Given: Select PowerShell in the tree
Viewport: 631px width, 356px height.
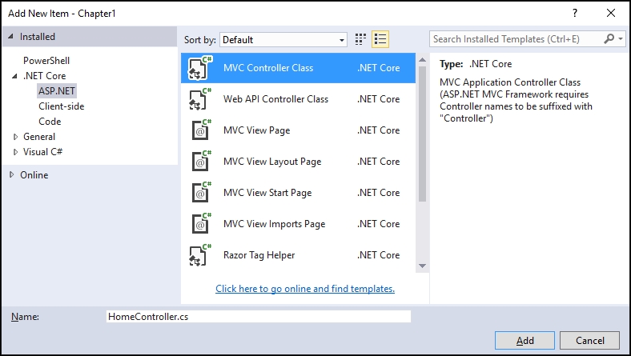Looking at the screenshot, I should coord(46,61).
